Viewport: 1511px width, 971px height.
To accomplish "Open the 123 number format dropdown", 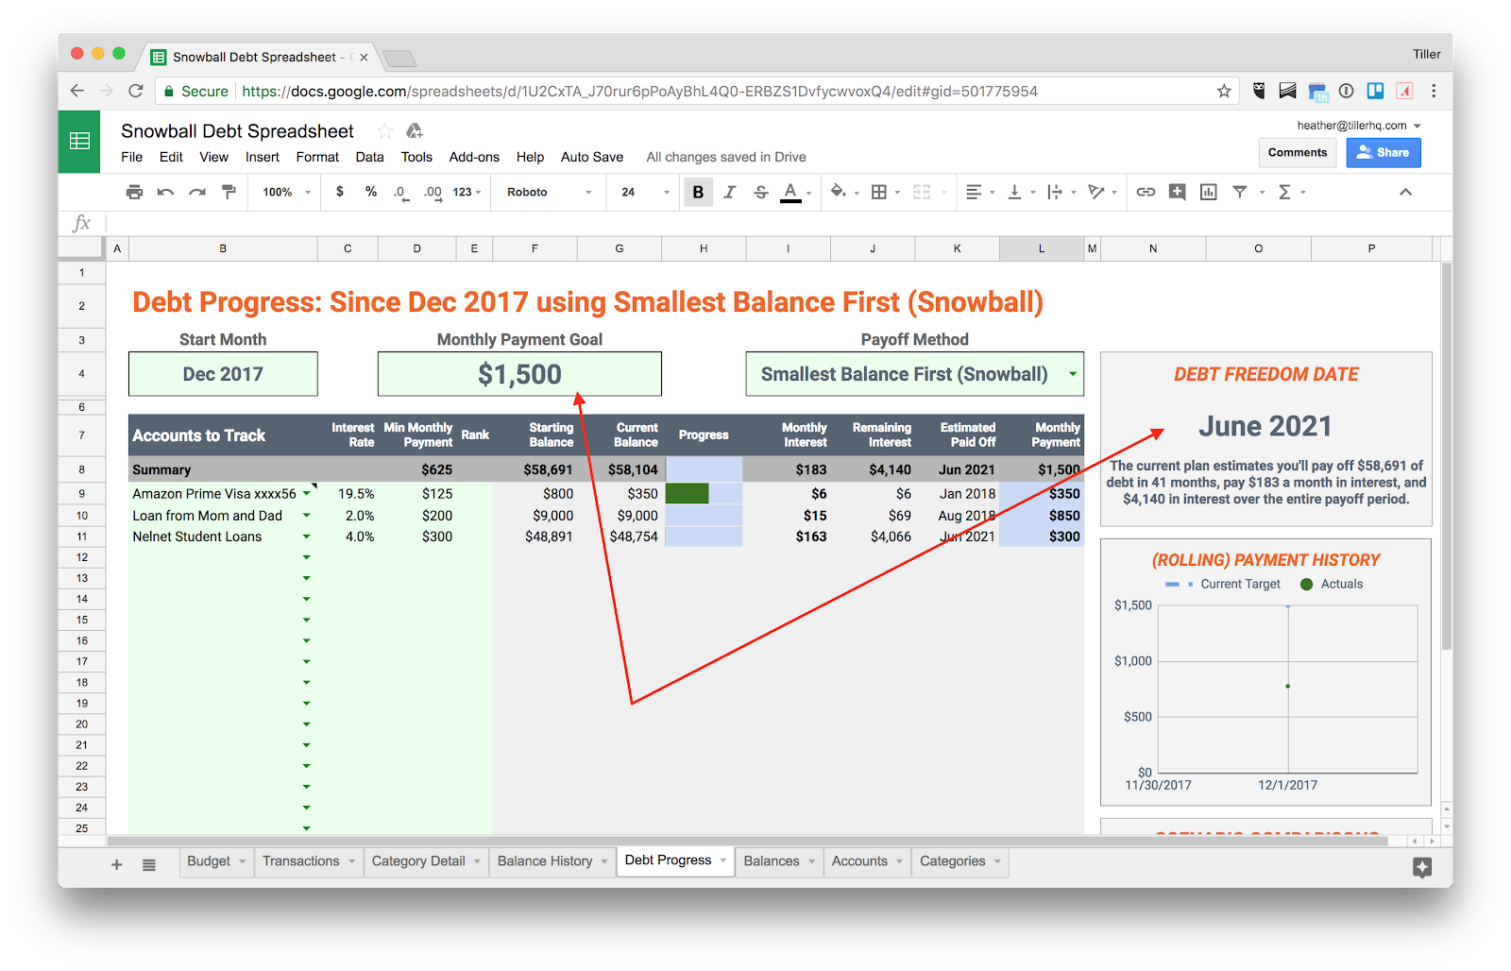I will pos(467,192).
